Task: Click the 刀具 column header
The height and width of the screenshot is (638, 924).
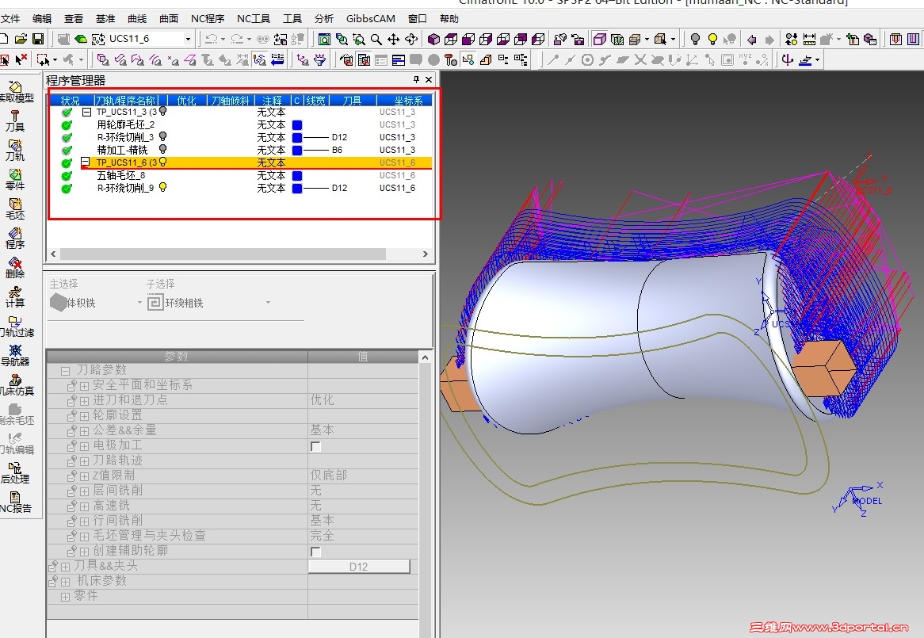Action: pos(353,101)
